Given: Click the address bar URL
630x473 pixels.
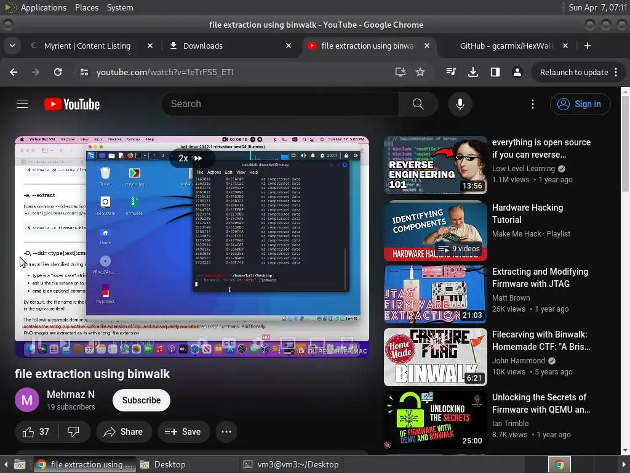Looking at the screenshot, I should point(165,73).
